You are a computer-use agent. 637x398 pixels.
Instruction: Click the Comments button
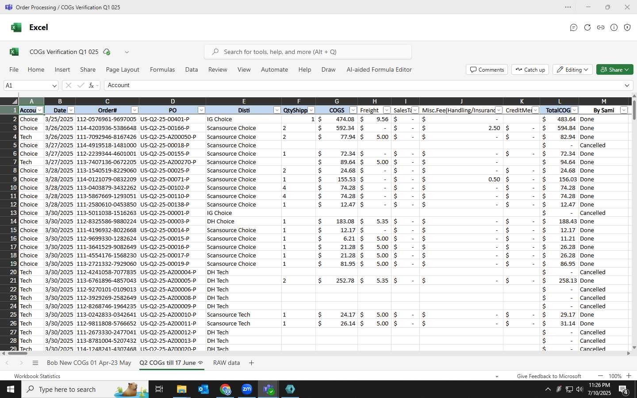click(x=487, y=69)
